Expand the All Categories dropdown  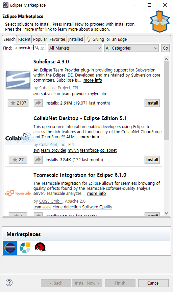click(131, 48)
